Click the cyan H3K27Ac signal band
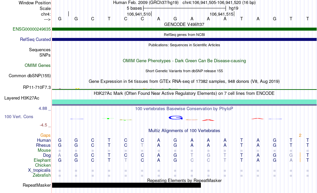Screen dimensions: 317x193 [x=184, y=101]
